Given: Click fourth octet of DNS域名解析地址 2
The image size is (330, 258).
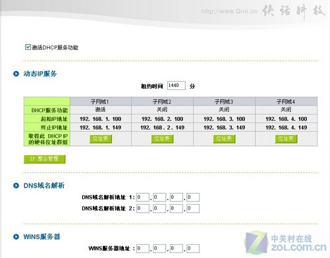Looking at the screenshot, I should 193,209.
